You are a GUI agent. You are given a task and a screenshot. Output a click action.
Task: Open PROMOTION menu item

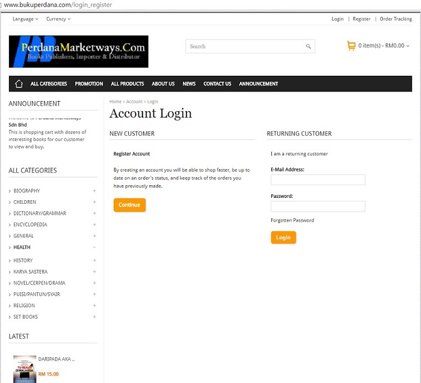click(89, 84)
